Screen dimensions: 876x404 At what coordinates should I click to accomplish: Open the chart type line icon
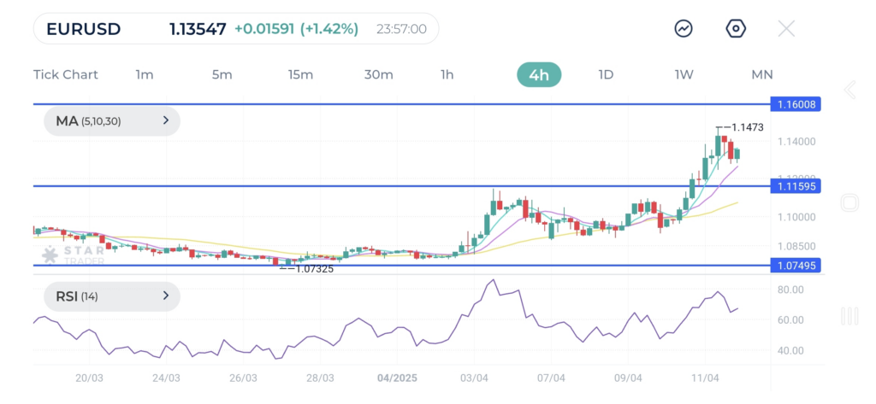[x=684, y=29]
